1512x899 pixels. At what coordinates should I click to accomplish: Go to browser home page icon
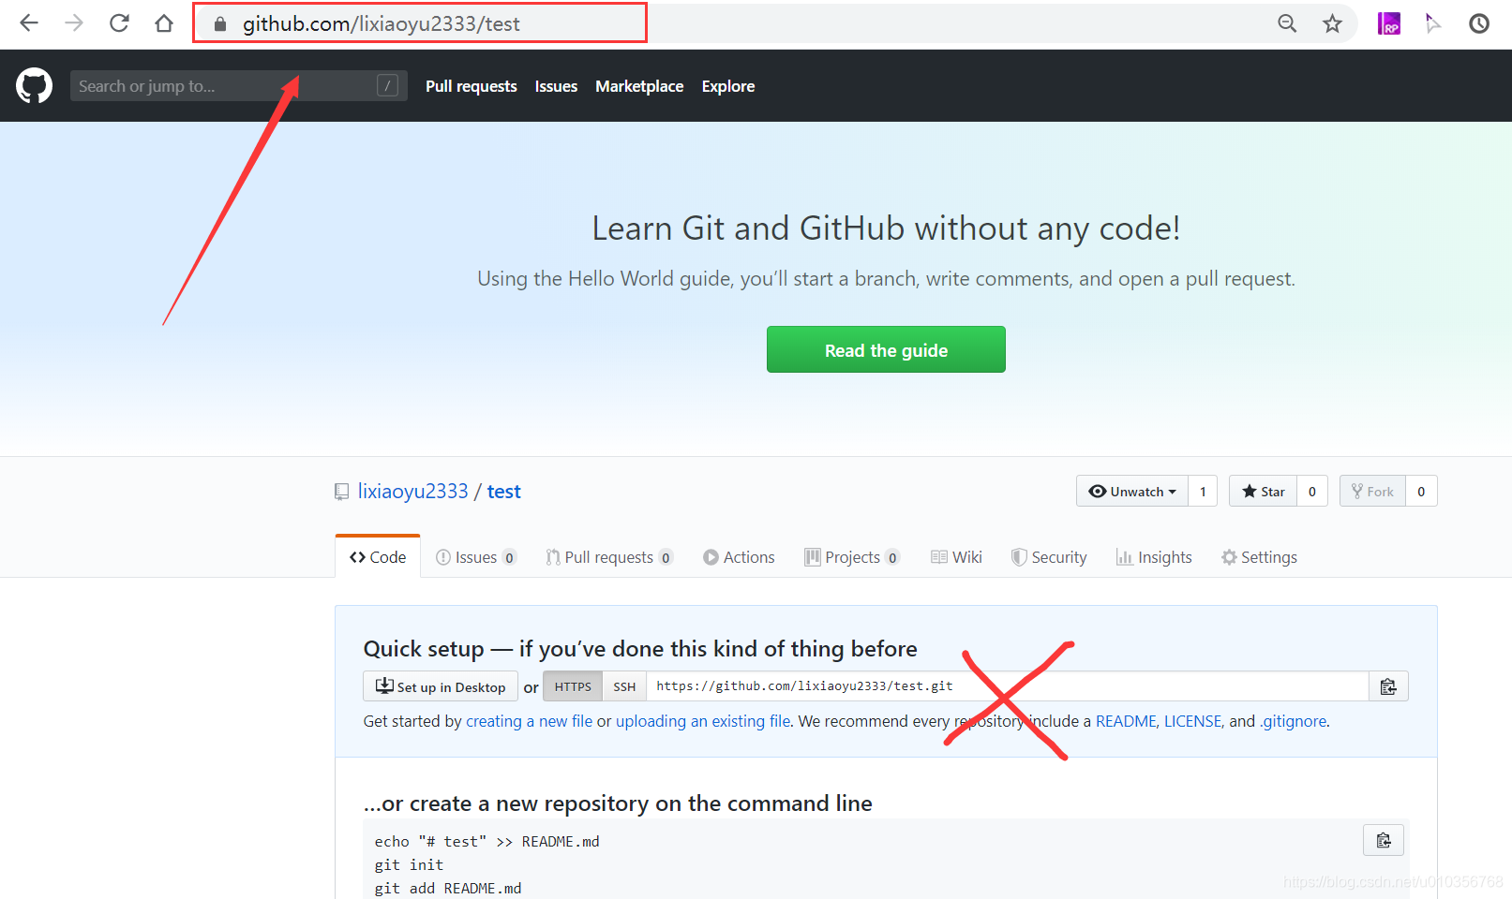click(164, 23)
